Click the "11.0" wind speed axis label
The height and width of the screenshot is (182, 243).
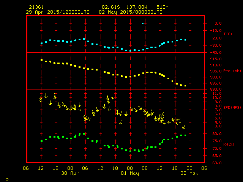coord(217,94)
